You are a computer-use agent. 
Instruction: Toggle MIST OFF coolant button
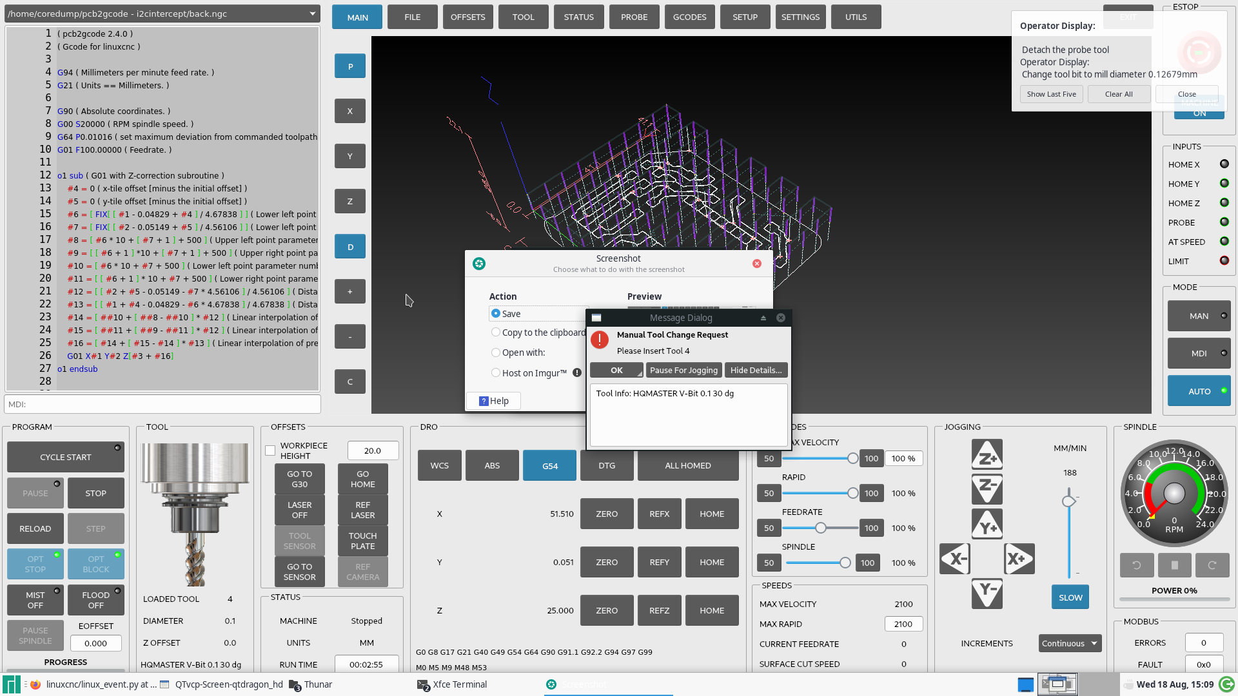pos(35,600)
